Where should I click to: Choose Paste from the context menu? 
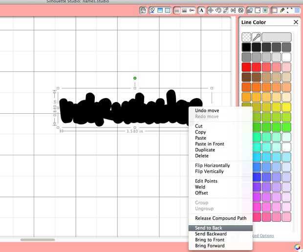[x=200, y=138]
